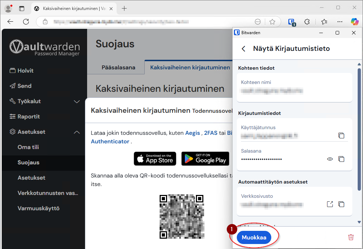Open the browser profile avatar
Image resolution: width=363 pixels, height=249 pixels.
pos(8,9)
